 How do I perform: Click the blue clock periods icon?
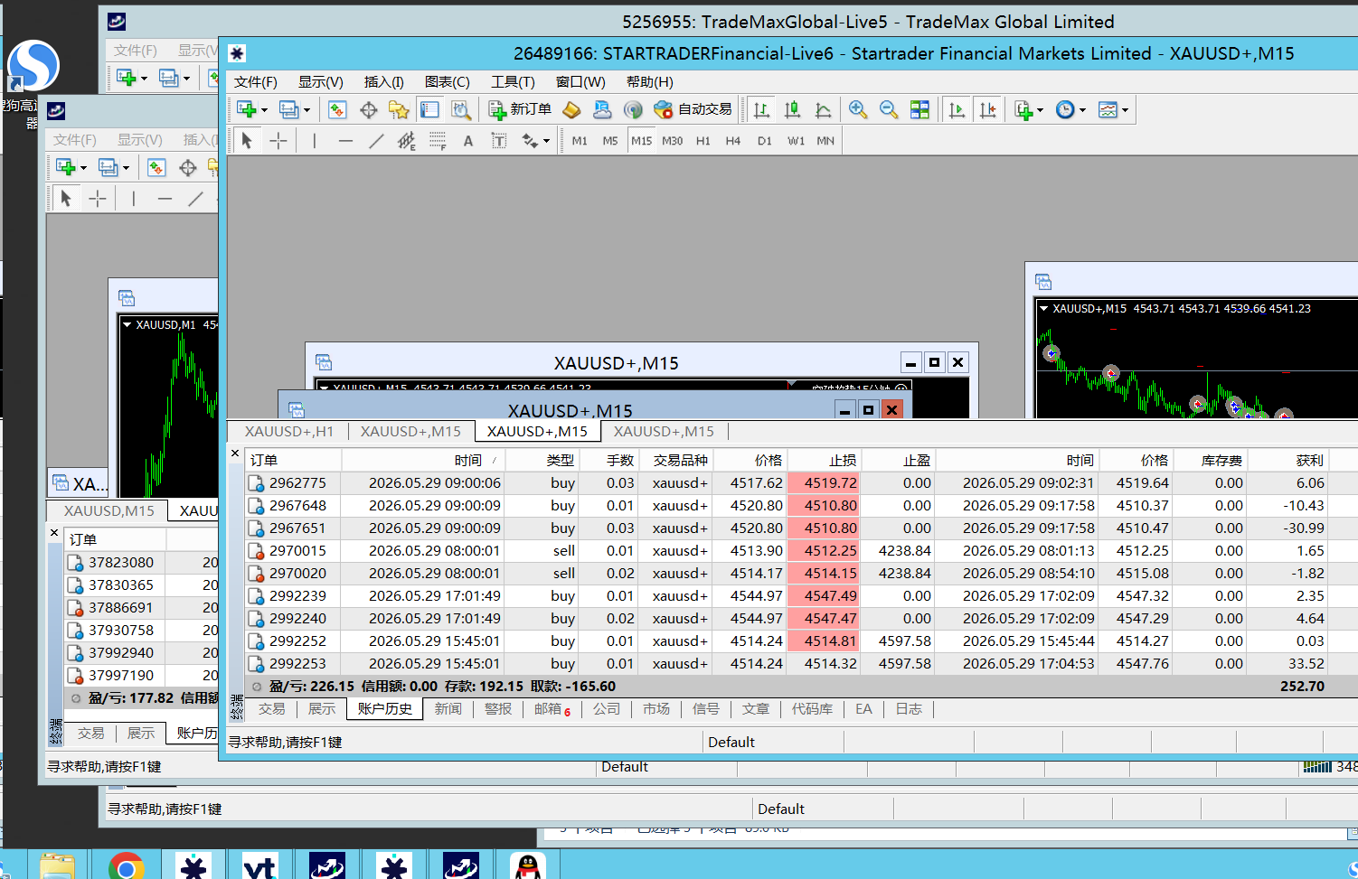(x=1065, y=109)
